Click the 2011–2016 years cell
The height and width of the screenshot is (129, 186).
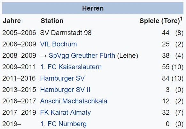tap(19, 78)
